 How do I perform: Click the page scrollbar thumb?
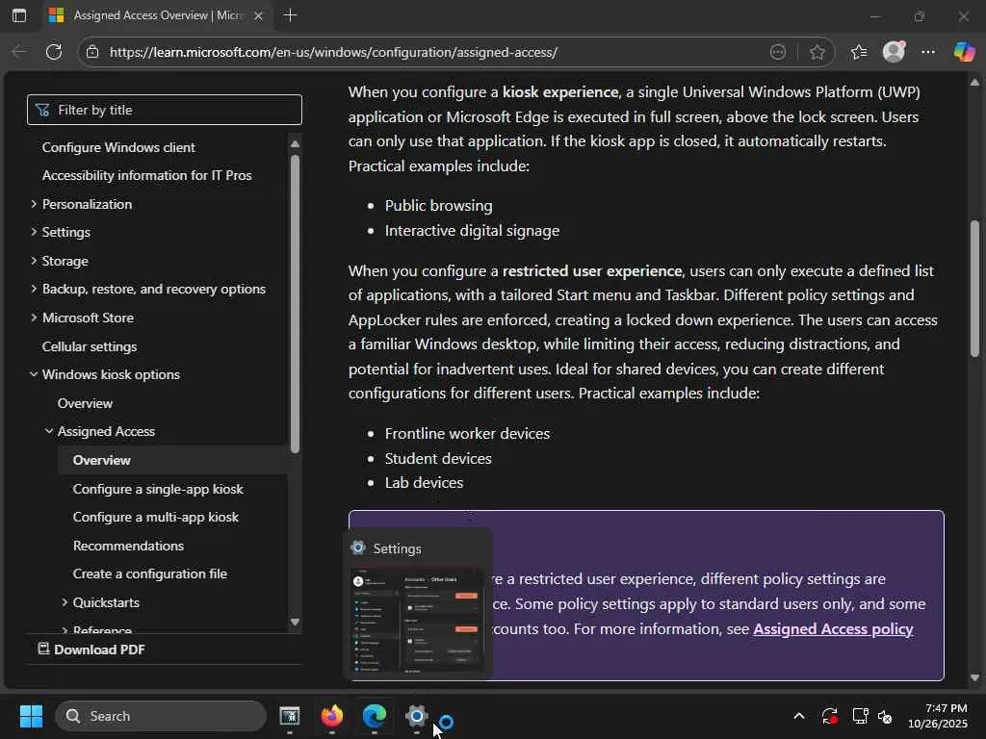click(x=974, y=289)
